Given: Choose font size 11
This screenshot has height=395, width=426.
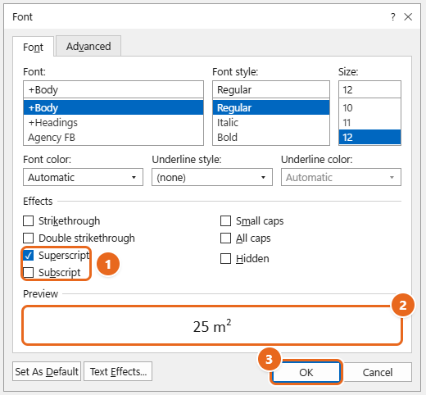Looking at the screenshot, I should point(369,122).
